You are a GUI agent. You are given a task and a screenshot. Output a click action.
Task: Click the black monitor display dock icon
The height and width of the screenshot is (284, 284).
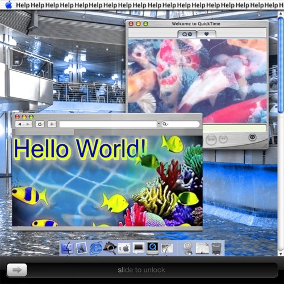[x=139, y=248]
